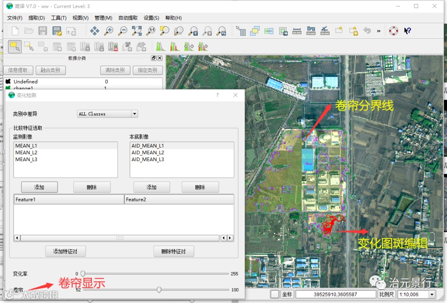447x303 pixels.
Task: Open the 自动提取 menu
Action: [x=128, y=18]
